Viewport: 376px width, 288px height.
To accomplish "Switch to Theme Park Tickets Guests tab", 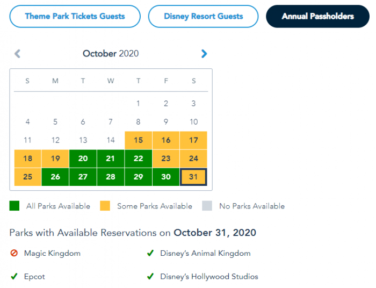I will [75, 16].
